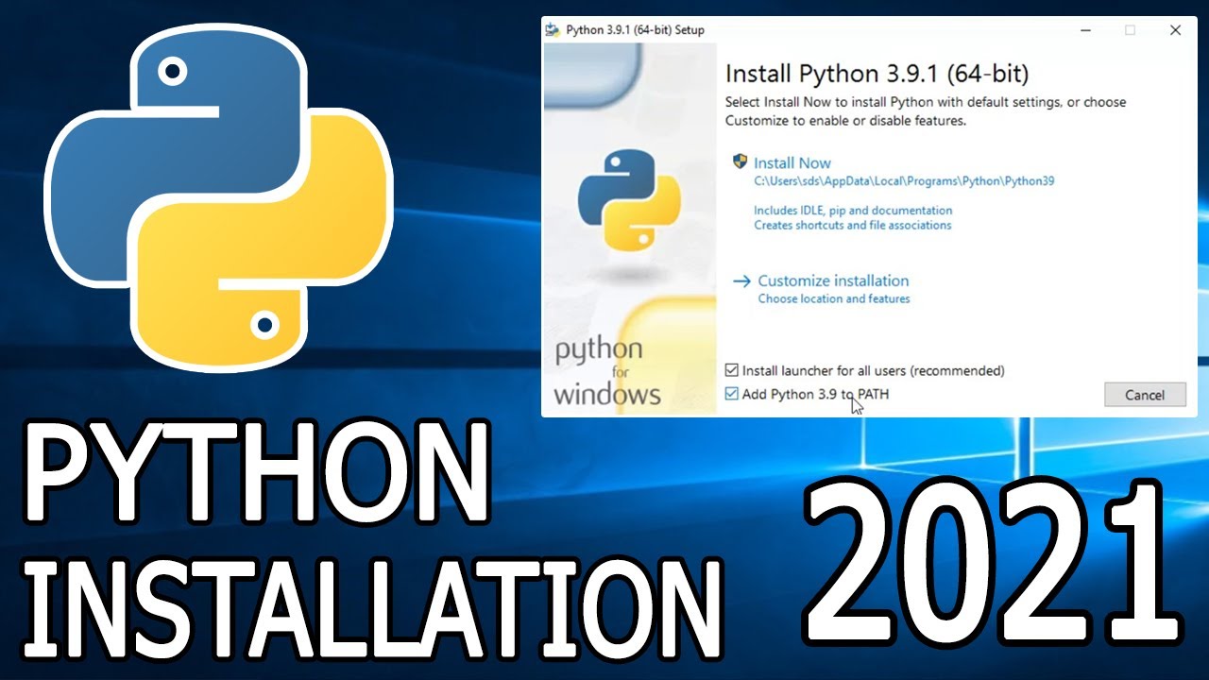1209x680 pixels.
Task: Toggle Install launcher for all users checkbox
Action: click(x=731, y=370)
